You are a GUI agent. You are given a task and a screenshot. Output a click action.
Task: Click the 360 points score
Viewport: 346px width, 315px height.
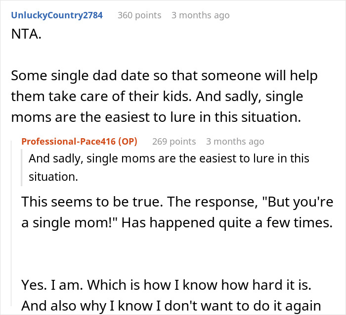tap(139, 15)
